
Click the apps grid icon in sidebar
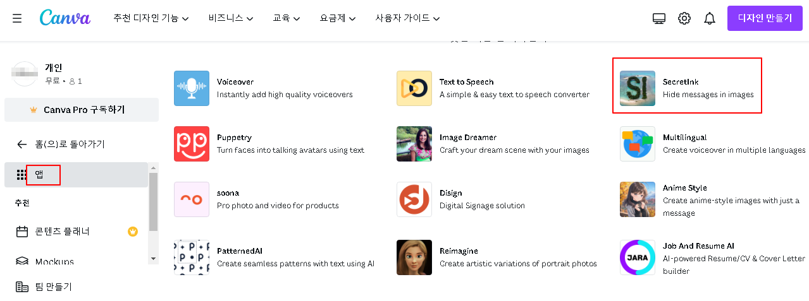coord(22,175)
